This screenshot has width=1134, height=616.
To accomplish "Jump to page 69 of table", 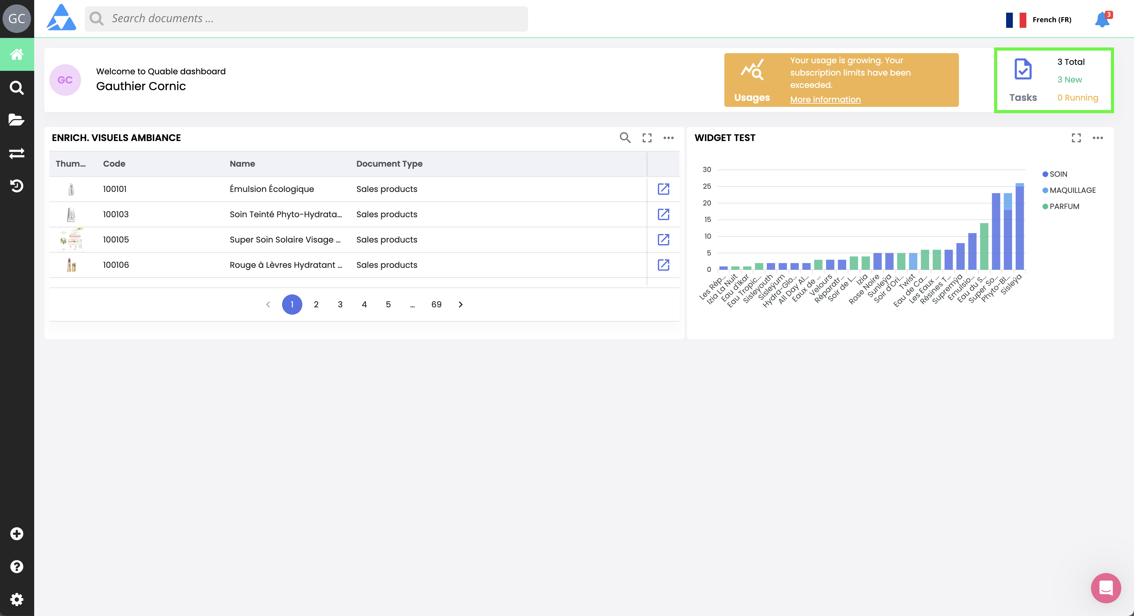I will point(436,304).
